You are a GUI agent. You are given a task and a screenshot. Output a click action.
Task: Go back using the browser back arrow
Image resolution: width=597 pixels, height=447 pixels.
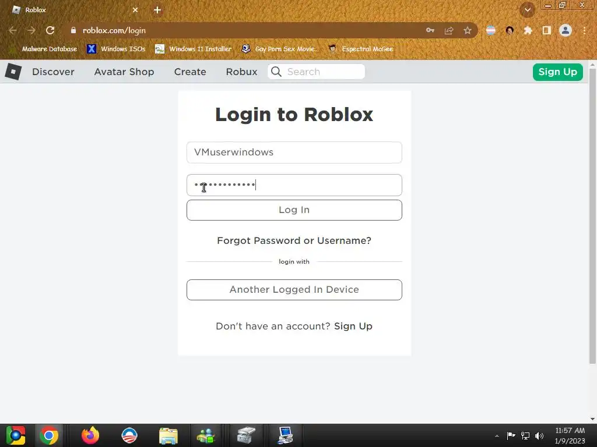[x=13, y=30]
